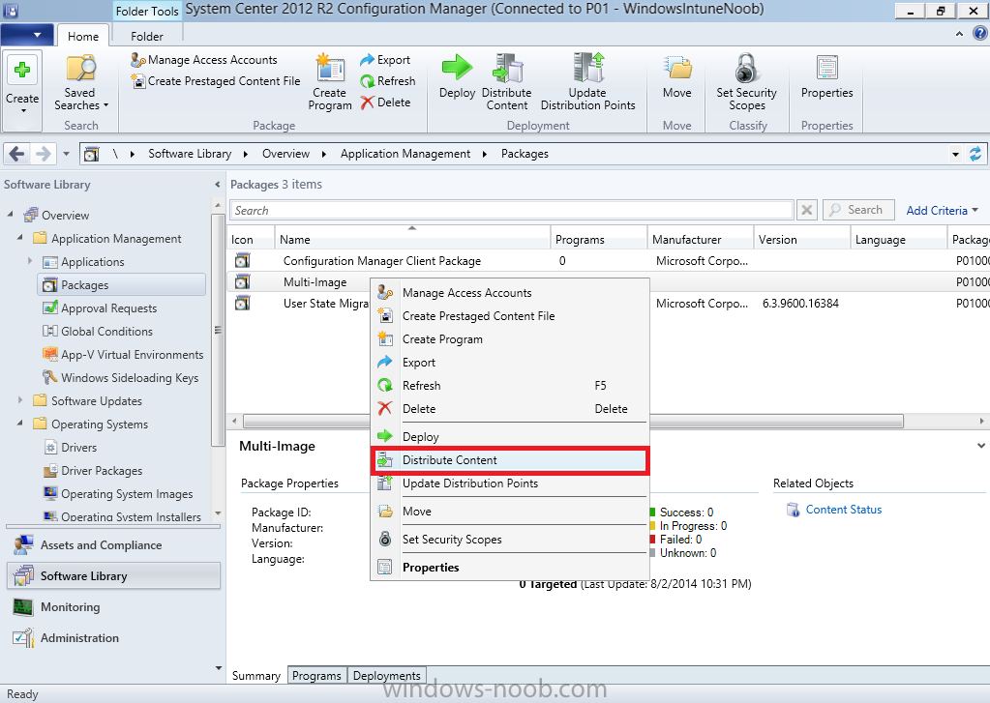Click the Move ribbon icon
990x703 pixels.
676,68
